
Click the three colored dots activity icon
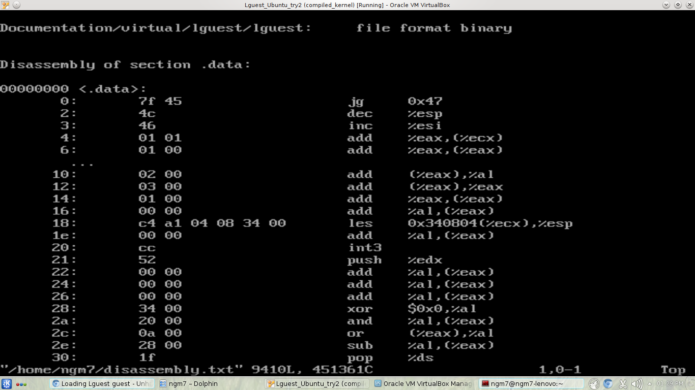click(x=21, y=384)
